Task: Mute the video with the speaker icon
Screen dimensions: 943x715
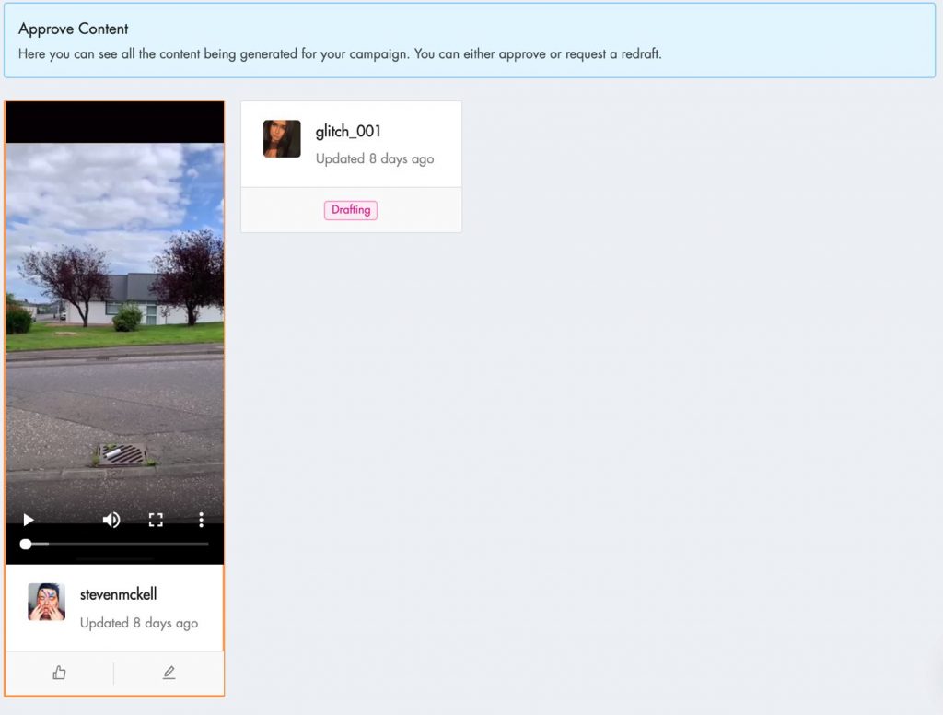Action: (111, 520)
